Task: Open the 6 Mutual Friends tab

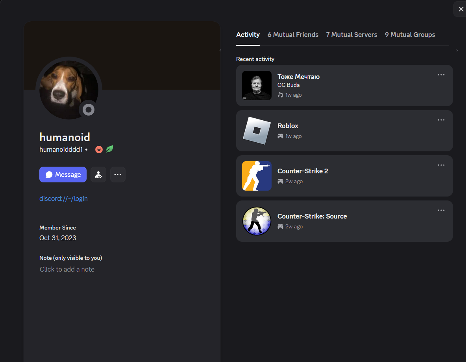Action: tap(293, 35)
